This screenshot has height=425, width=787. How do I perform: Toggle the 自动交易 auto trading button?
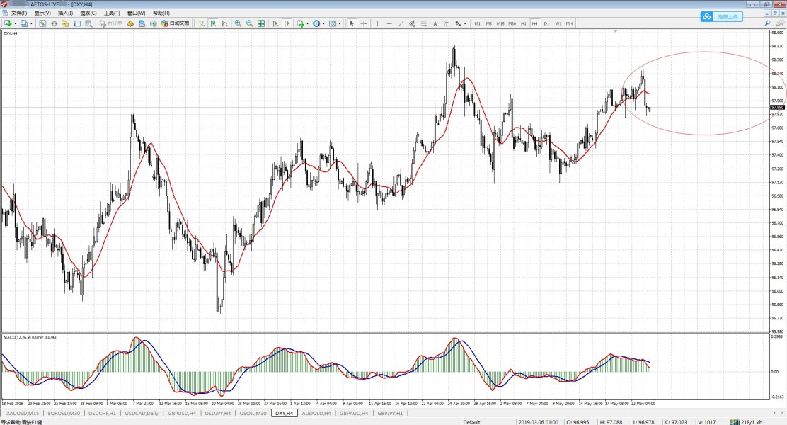coord(174,23)
